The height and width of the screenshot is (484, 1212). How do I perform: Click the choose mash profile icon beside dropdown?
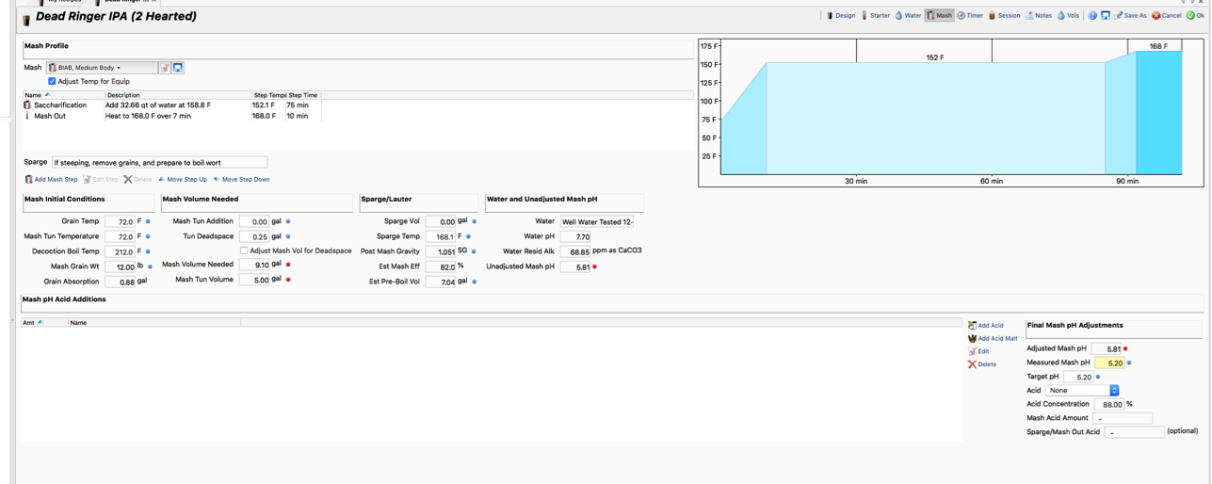click(x=165, y=68)
